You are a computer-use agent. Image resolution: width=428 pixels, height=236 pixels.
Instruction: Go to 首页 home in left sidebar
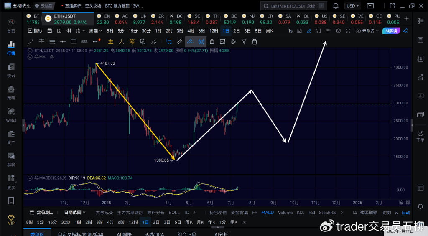[11, 25]
